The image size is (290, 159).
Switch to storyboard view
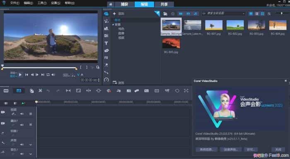click(x=6, y=91)
